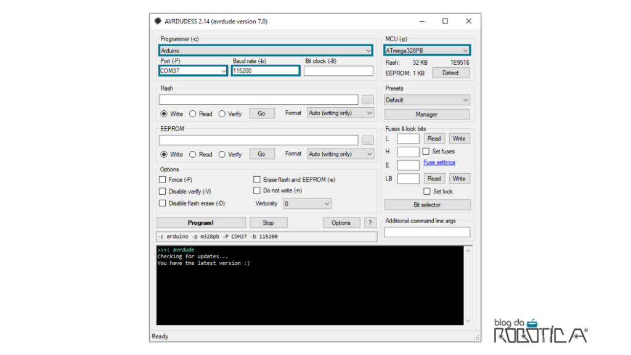Click the Detect button

[x=450, y=73]
